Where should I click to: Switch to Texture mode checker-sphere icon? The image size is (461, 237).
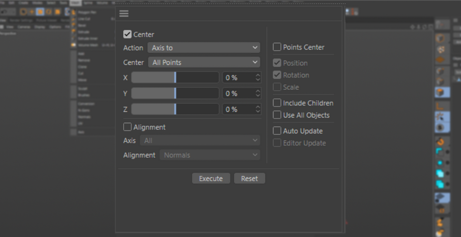pyautogui.click(x=440, y=49)
